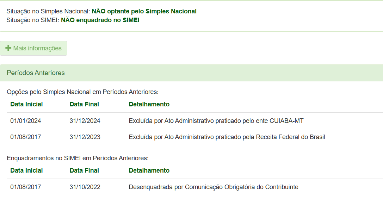This screenshot has height=205, width=383.
Task: Click Data Final header in SIMEI table
Action: pos(84,170)
